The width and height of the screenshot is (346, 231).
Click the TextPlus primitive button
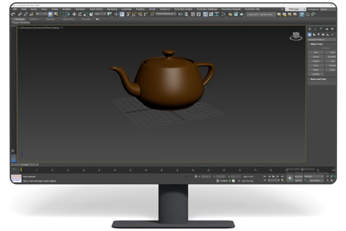pyautogui.click(x=316, y=74)
